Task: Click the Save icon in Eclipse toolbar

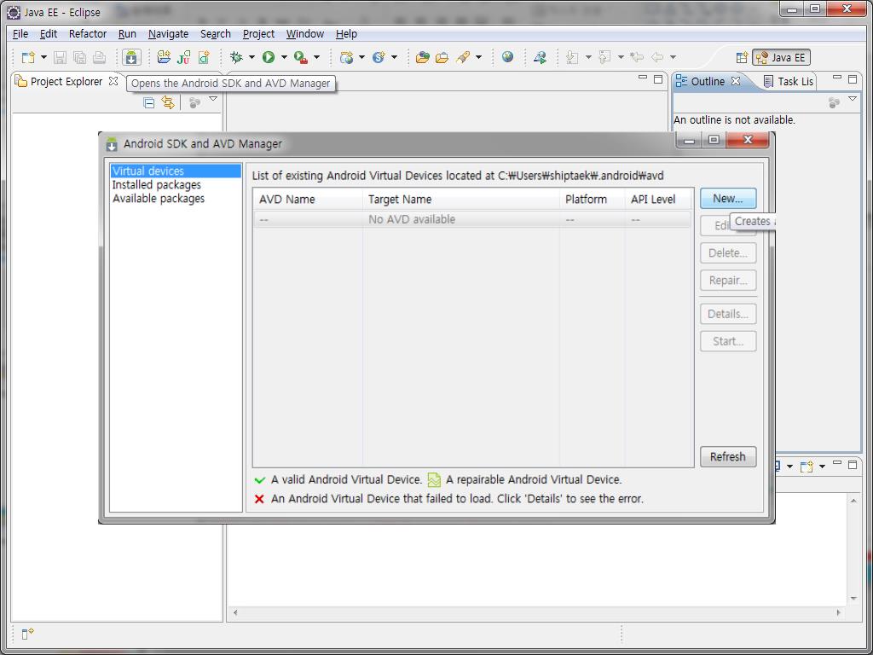Action: pos(61,57)
